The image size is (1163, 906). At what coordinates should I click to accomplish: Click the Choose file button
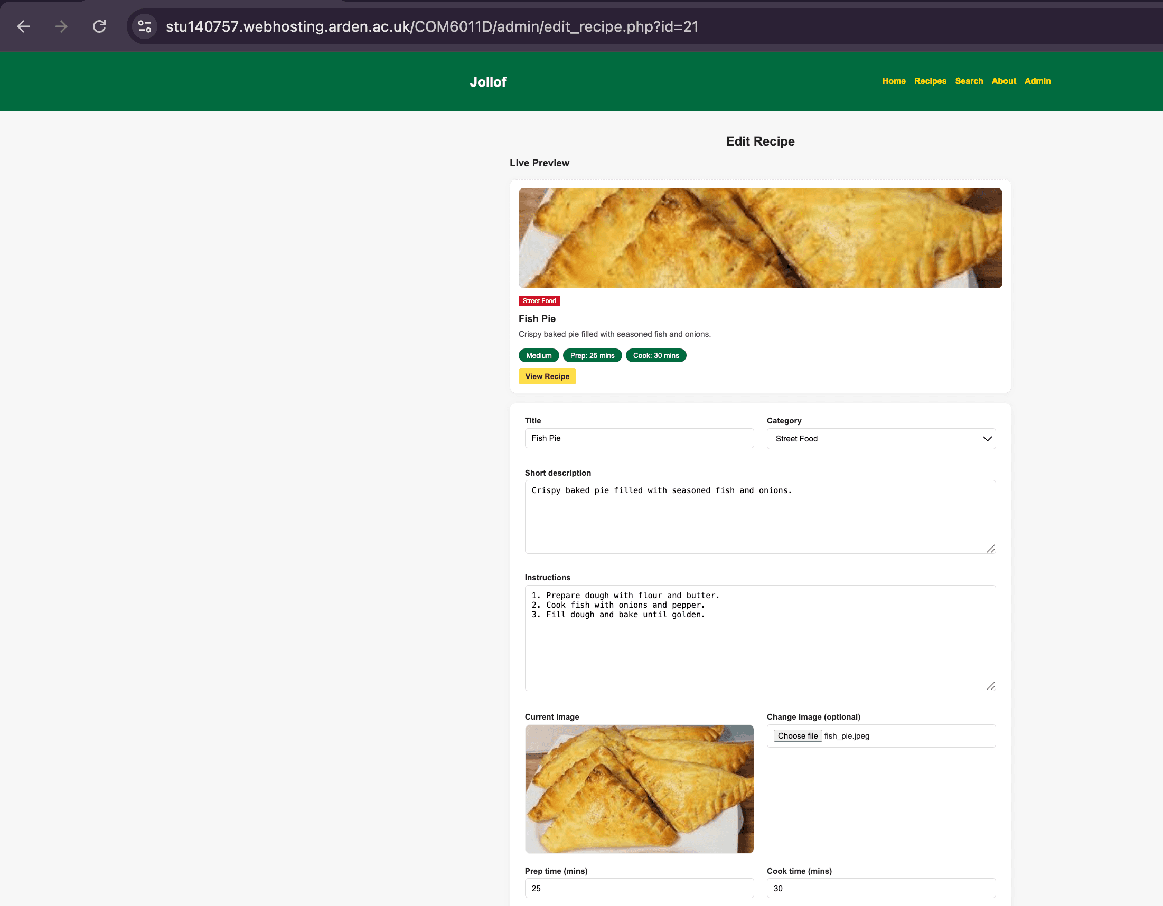tap(797, 735)
